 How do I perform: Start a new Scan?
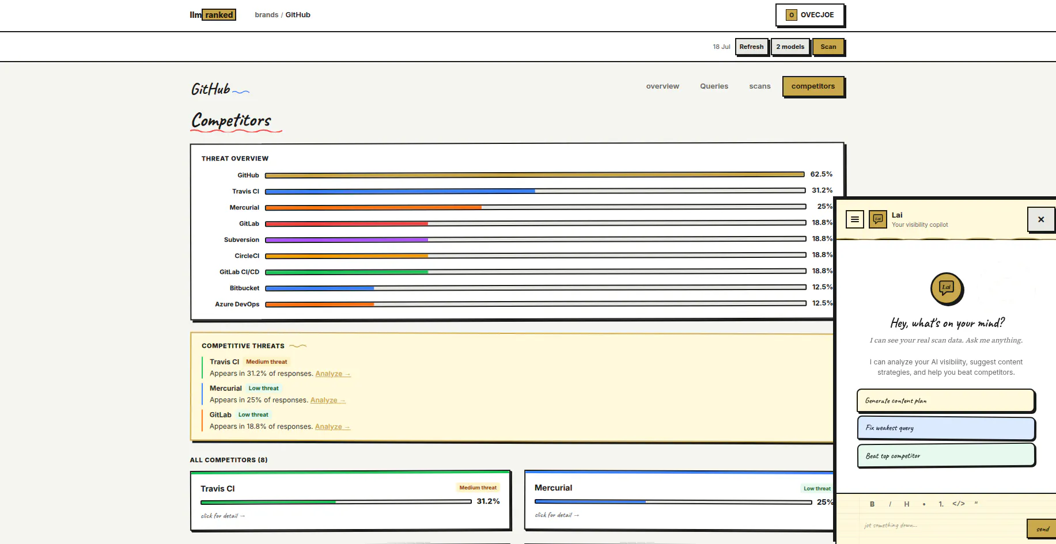tap(828, 47)
